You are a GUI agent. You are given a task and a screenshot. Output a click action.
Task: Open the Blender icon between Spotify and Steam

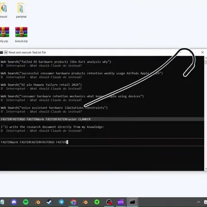click(x=38, y=202)
